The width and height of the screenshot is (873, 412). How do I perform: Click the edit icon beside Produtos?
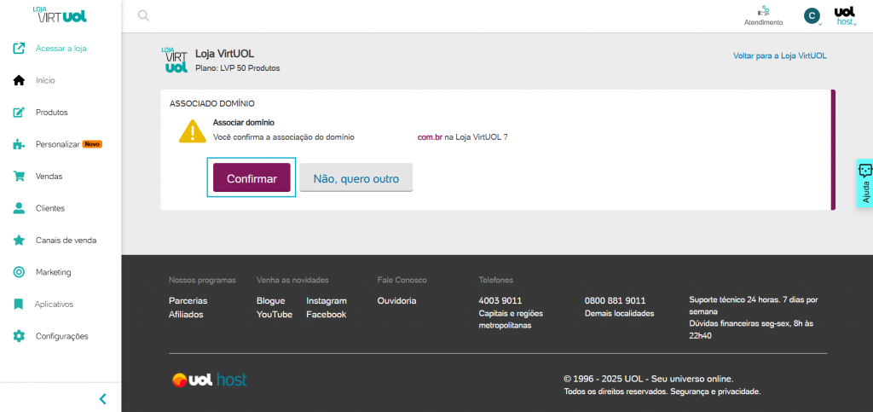(19, 113)
